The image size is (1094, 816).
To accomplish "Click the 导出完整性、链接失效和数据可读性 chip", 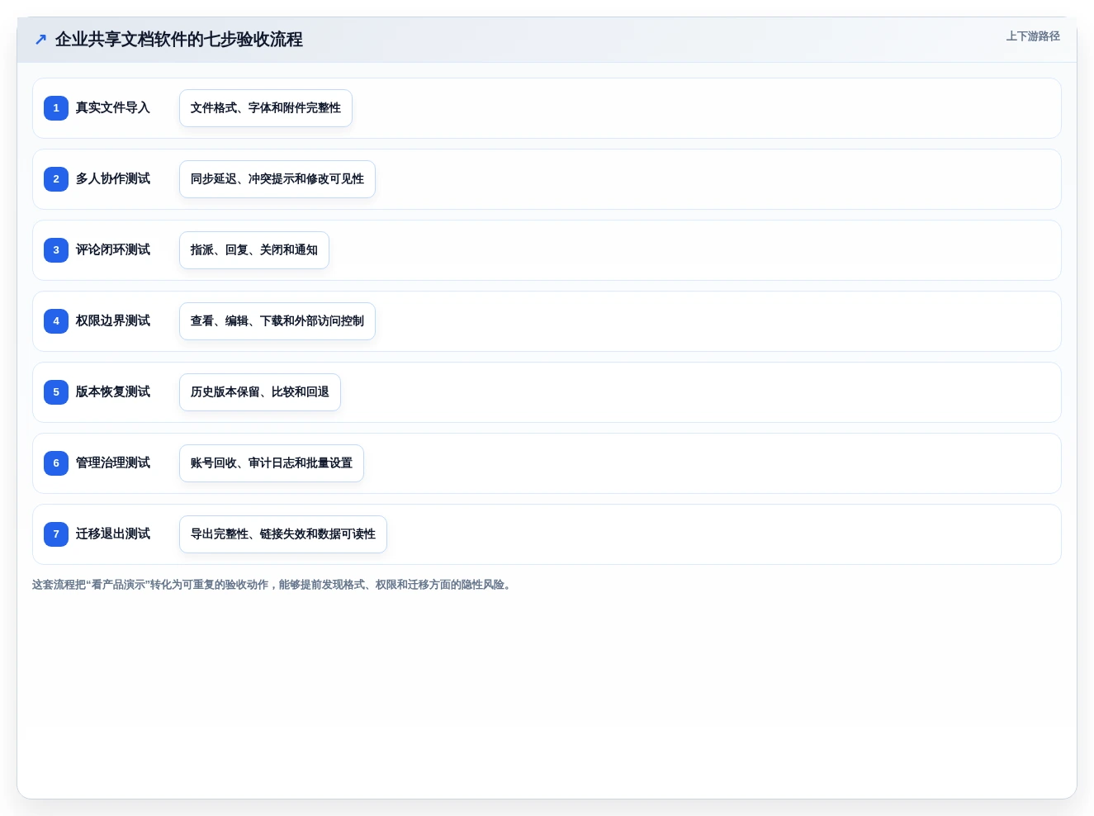I will pos(283,534).
